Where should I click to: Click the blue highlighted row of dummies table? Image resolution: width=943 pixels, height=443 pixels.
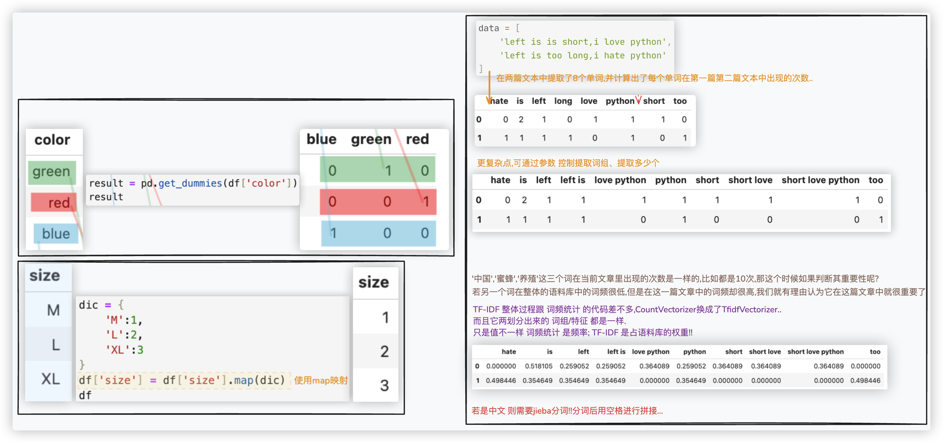(x=378, y=233)
